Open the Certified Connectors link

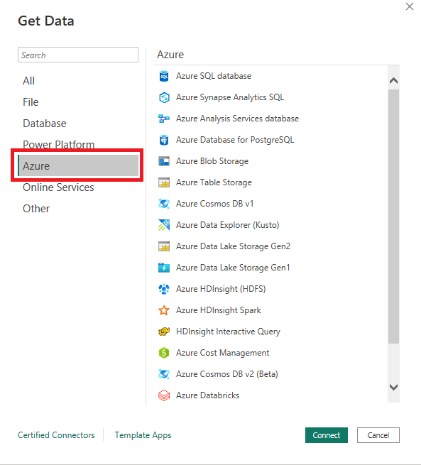56,435
